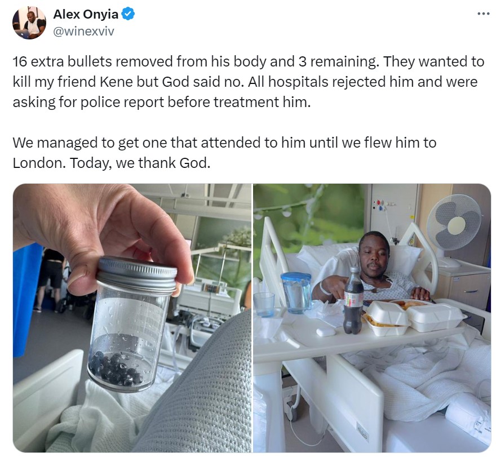This screenshot has height=457, width=496.
Task: Open the photo of the patient in hospital bed
Action: coord(372,318)
